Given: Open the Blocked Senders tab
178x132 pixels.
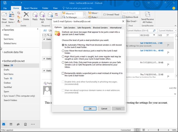Looking at the screenshot, I should pyautogui.click(x=100, y=28).
